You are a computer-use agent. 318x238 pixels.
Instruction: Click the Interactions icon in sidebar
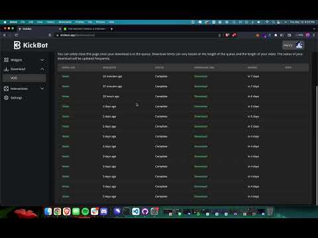click(x=6, y=89)
